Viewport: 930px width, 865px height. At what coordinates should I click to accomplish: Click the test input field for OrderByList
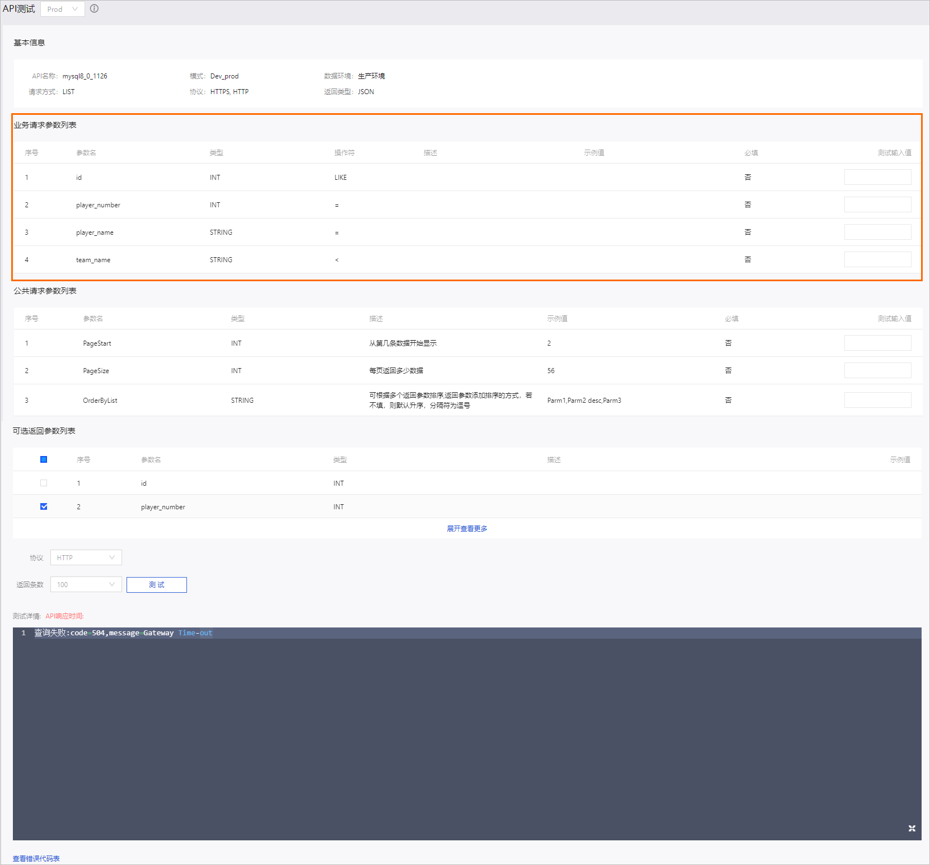pos(877,400)
